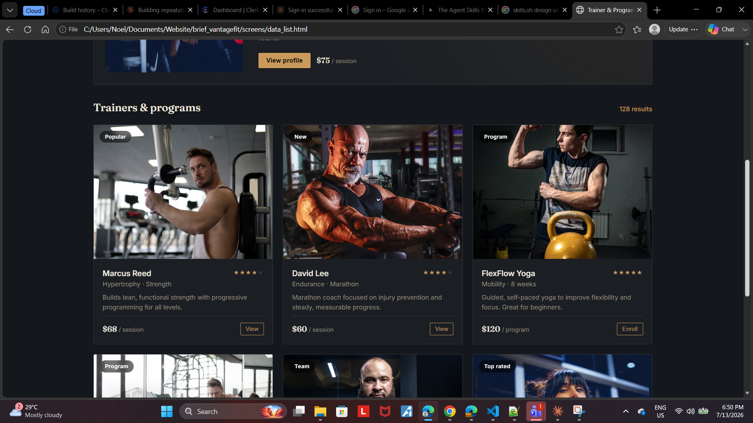This screenshot has height=423, width=753.
Task: Open David Lee trainer photo
Action: (x=373, y=192)
